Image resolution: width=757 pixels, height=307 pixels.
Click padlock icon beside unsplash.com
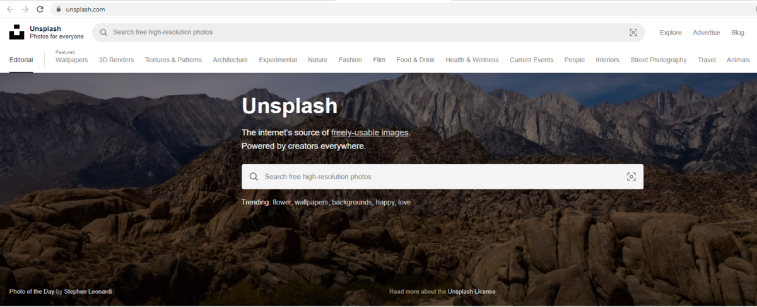click(59, 9)
